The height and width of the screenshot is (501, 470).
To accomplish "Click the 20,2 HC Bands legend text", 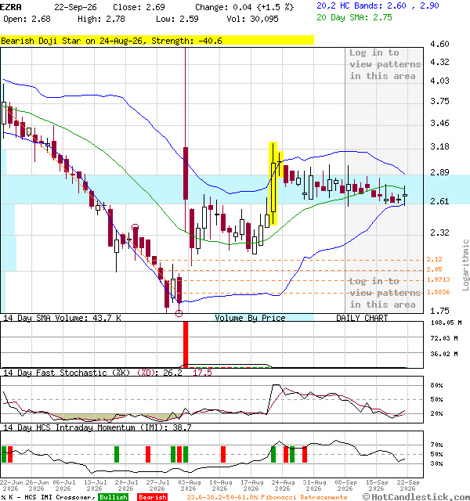I will pyautogui.click(x=378, y=5).
